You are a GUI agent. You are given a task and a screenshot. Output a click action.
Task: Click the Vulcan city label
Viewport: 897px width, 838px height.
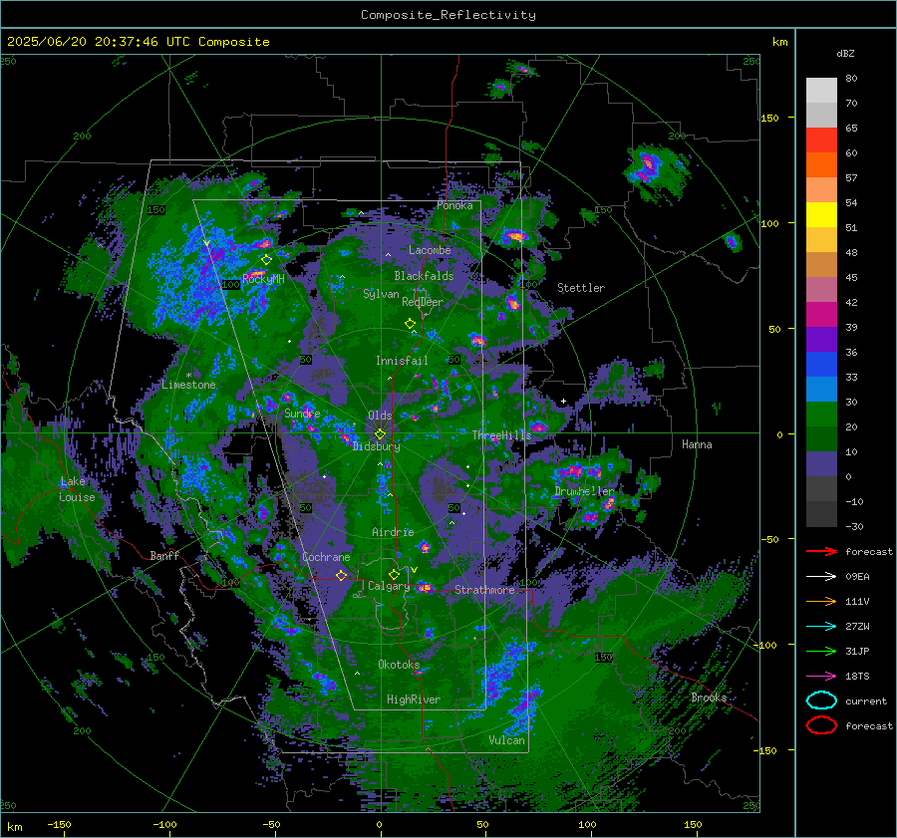pyautogui.click(x=506, y=740)
